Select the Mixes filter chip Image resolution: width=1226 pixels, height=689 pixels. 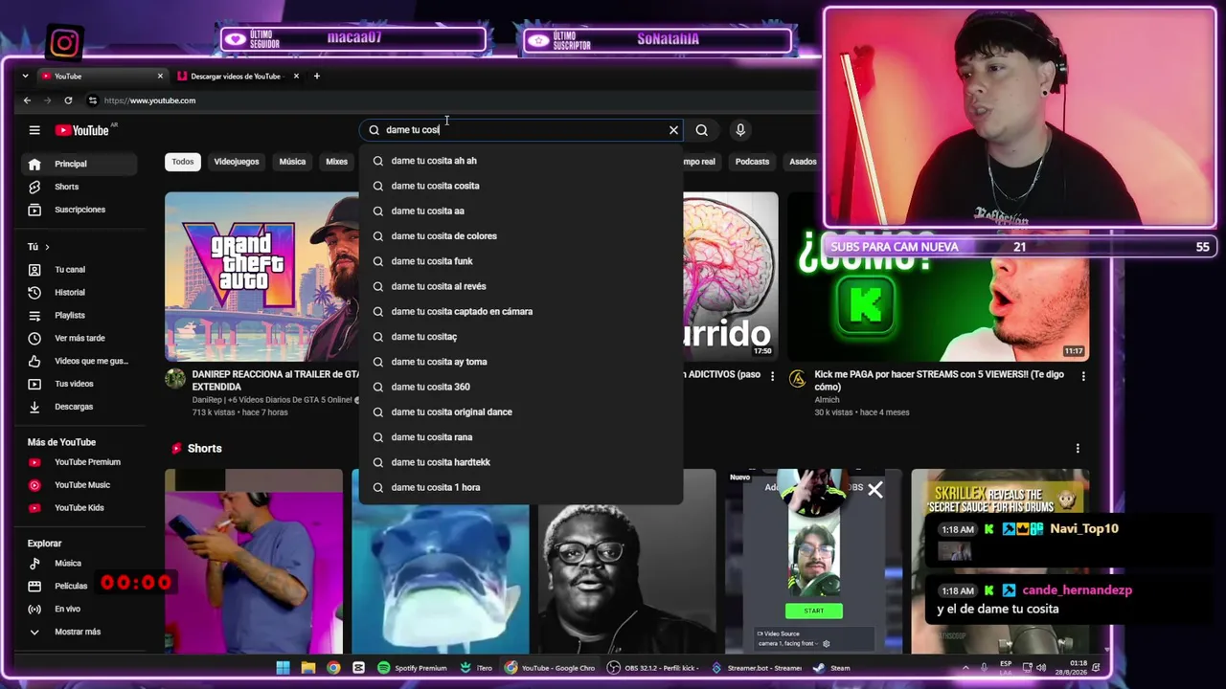pos(336,162)
